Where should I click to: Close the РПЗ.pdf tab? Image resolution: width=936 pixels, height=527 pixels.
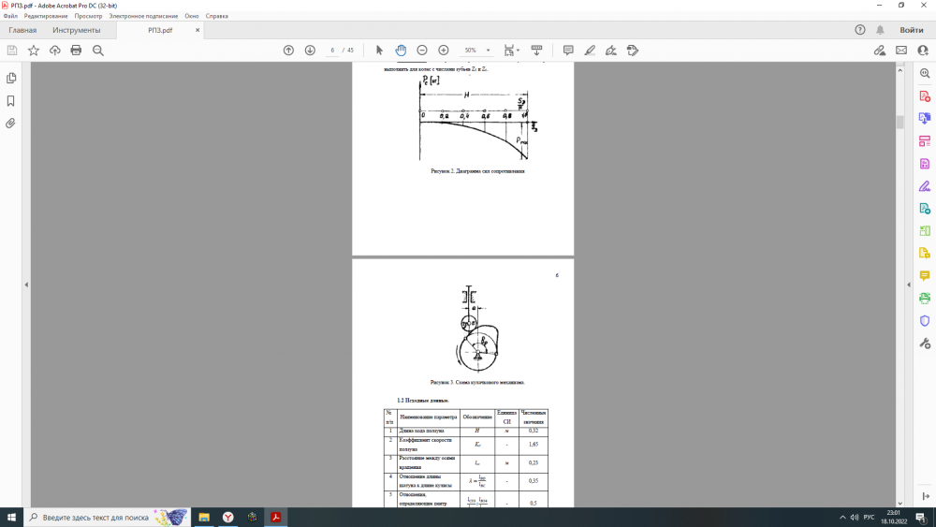pyautogui.click(x=197, y=31)
